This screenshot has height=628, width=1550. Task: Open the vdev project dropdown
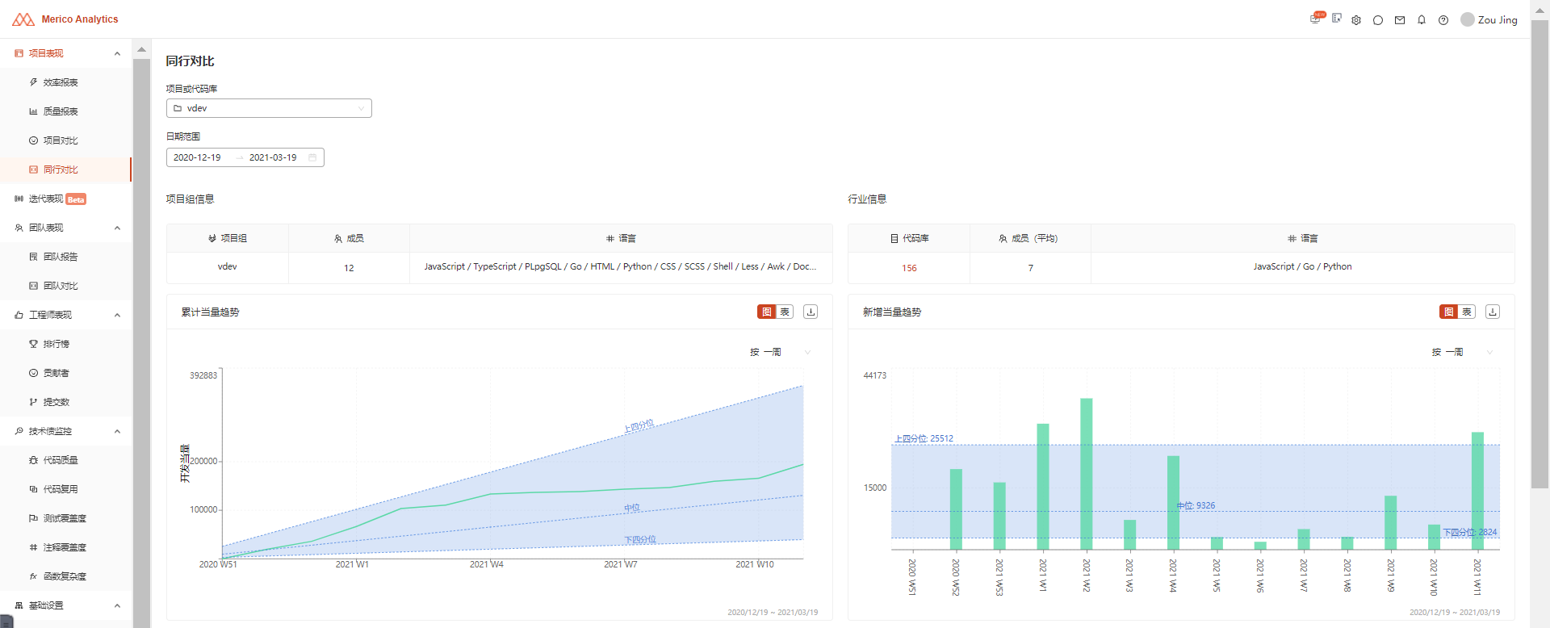(x=269, y=108)
